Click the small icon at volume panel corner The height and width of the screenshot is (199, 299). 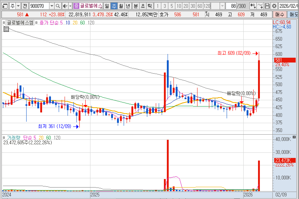click(x=294, y=137)
